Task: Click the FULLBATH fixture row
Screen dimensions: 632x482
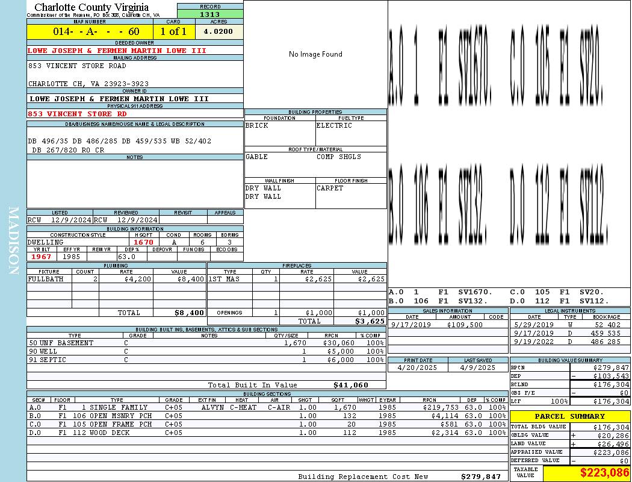Action: point(117,279)
